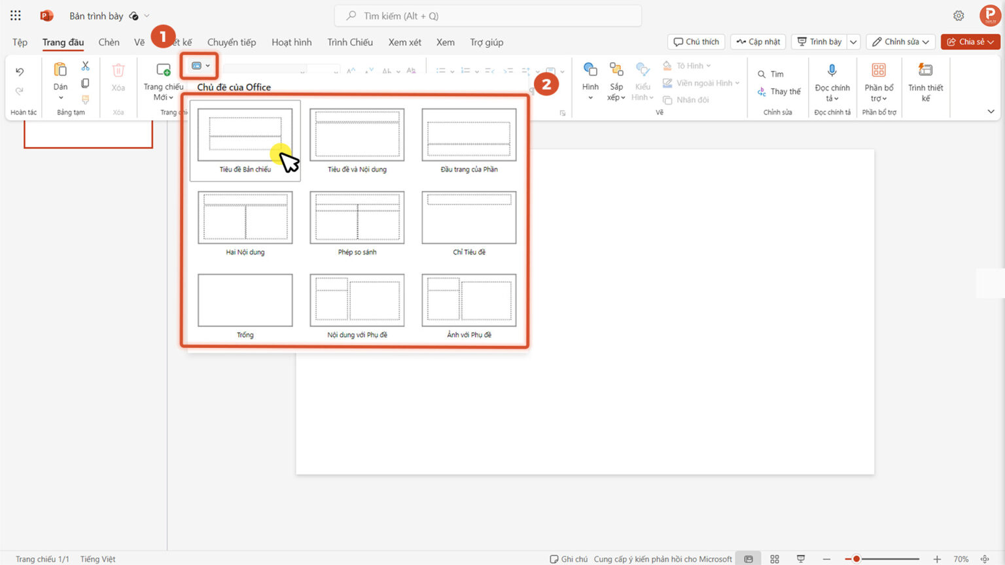Screen dimensions: 1005x565
Task: Collapse the ribbon with the chevron
Action: coord(991,111)
